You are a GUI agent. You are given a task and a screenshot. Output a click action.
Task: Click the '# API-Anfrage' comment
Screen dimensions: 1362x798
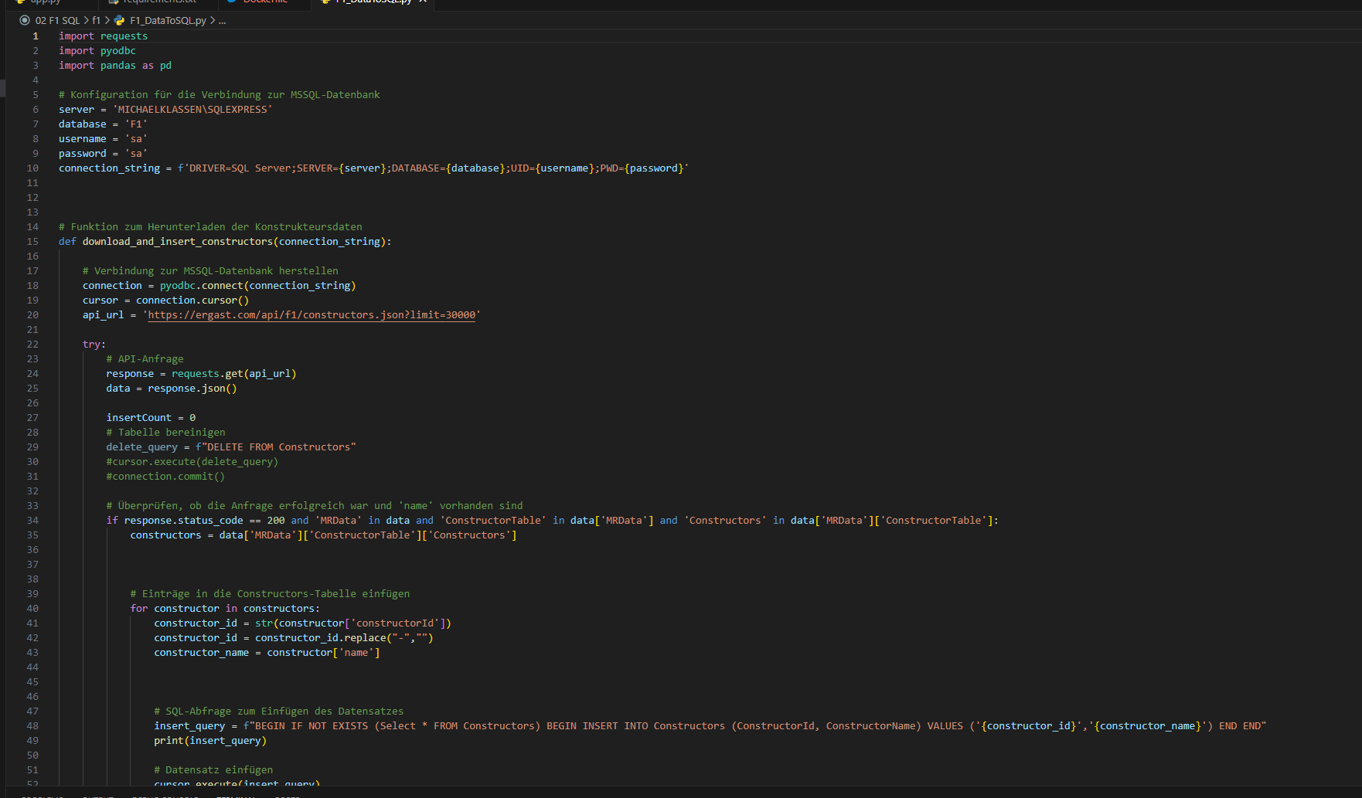click(145, 359)
